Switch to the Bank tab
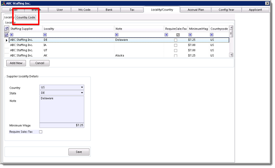 click(109, 10)
